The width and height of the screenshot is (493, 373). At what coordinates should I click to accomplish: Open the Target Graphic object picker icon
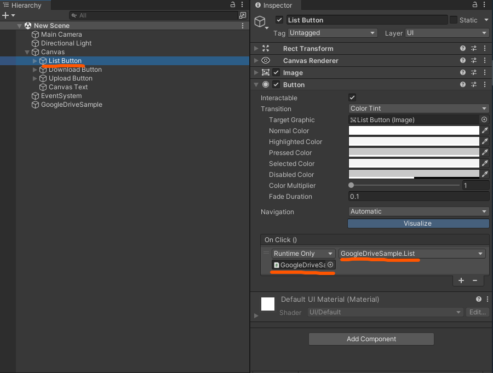[x=484, y=119]
